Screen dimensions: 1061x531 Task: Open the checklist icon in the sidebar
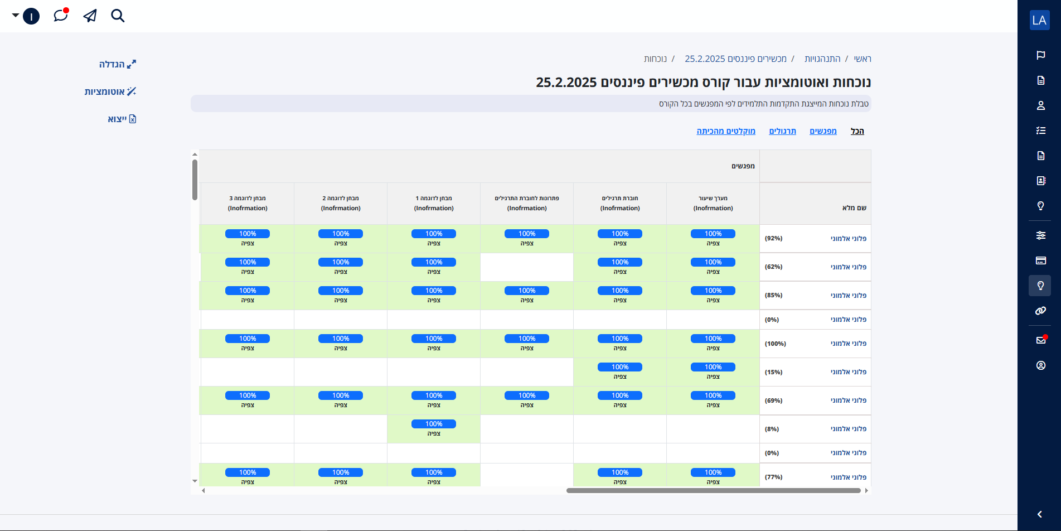coord(1040,131)
